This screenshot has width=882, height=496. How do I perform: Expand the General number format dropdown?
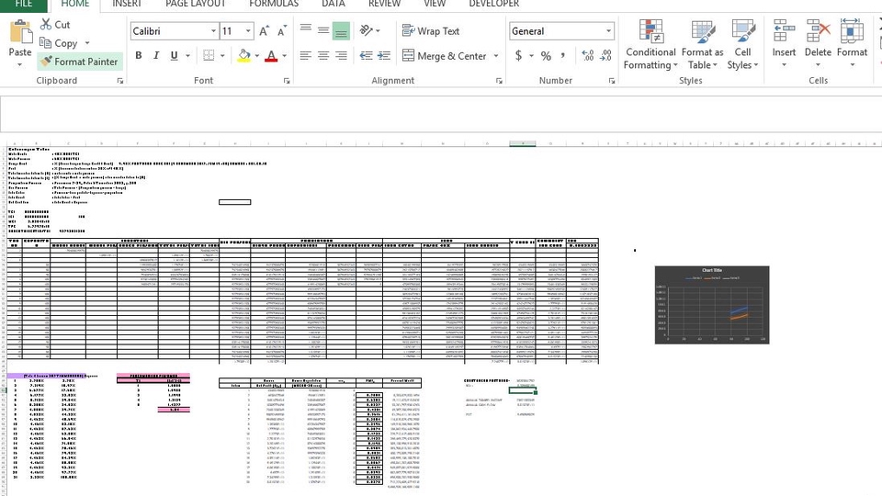(x=608, y=31)
